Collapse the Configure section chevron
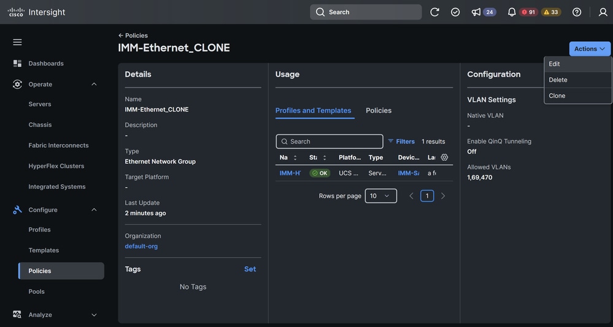 (x=94, y=210)
